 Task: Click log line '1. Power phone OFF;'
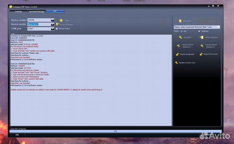pos(19,49)
